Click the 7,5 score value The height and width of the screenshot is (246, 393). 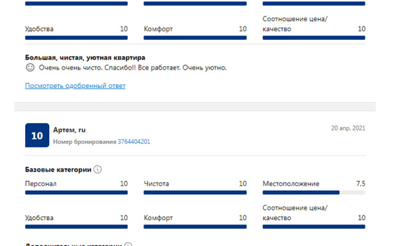pyautogui.click(x=360, y=184)
